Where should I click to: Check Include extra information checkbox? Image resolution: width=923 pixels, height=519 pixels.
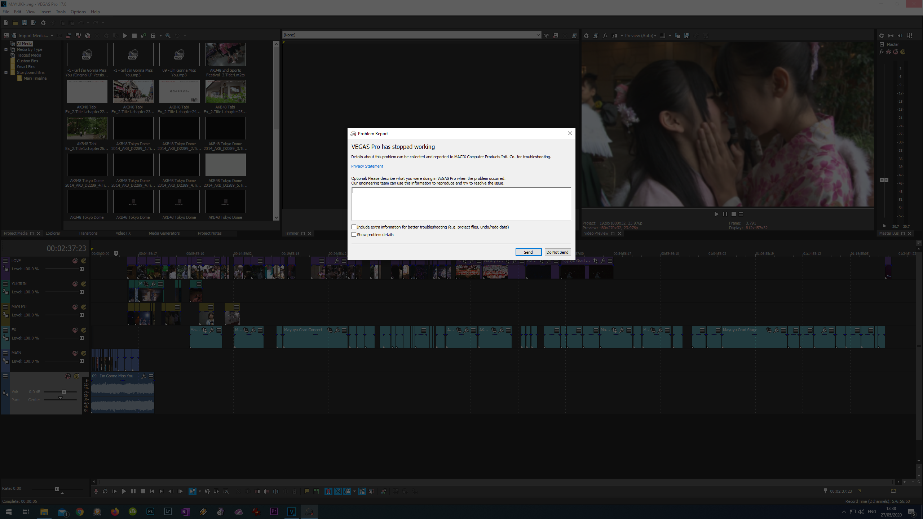tap(354, 227)
